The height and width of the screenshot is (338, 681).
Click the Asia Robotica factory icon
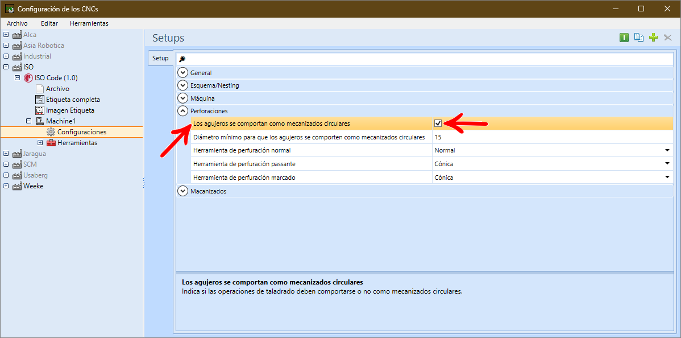[x=18, y=46]
